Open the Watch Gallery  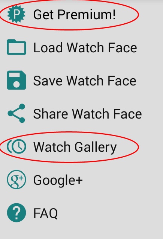point(82,147)
